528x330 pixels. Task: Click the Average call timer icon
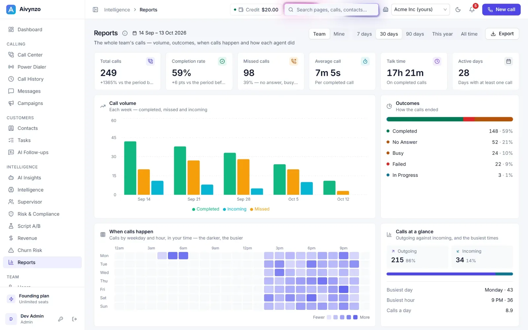365,61
